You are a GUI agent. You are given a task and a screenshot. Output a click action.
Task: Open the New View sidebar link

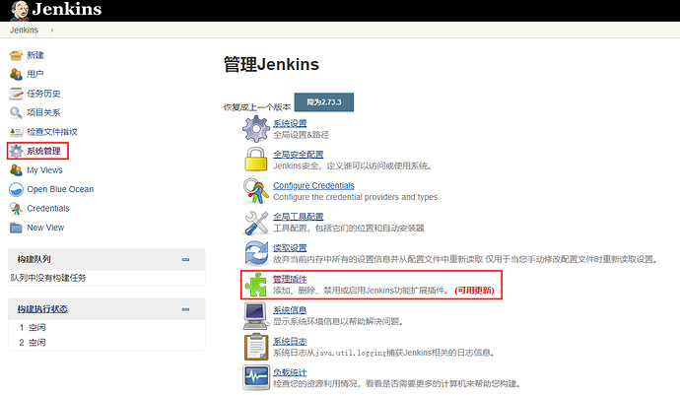point(45,228)
